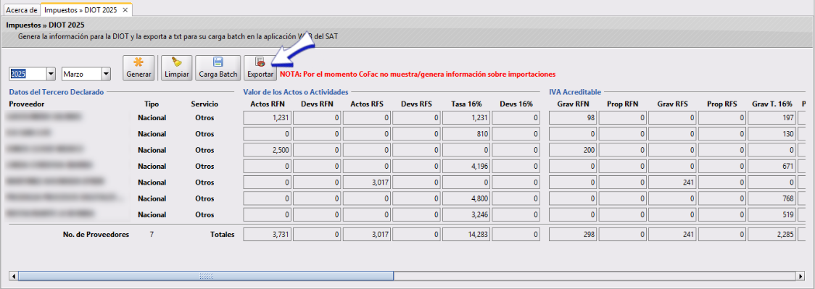This screenshot has height=289, width=815.
Task: Select Tasa 16% cell with value 4,196
Action: (467, 166)
